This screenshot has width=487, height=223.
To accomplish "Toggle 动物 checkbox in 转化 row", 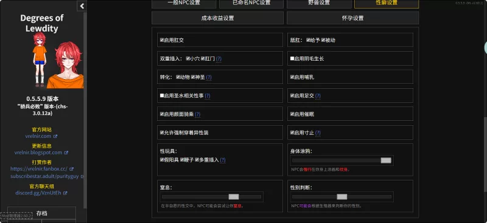I will tap(178, 77).
